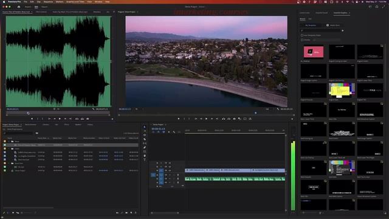Toggle V1 track output eye

pos(170,170)
